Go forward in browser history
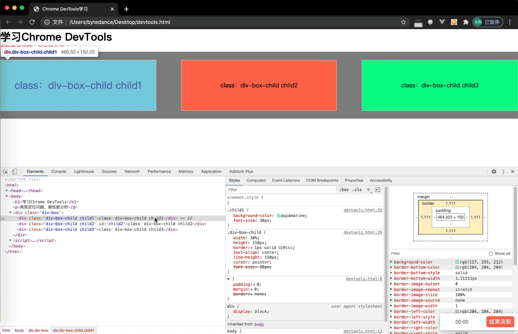The height and width of the screenshot is (334, 518). point(20,22)
